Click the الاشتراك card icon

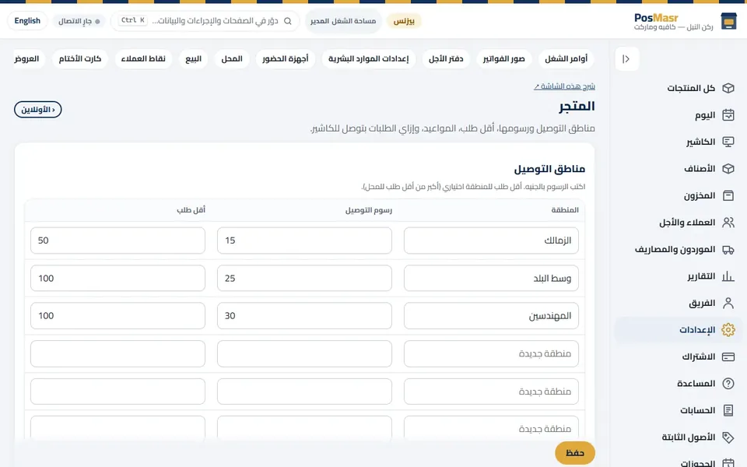[x=728, y=356]
